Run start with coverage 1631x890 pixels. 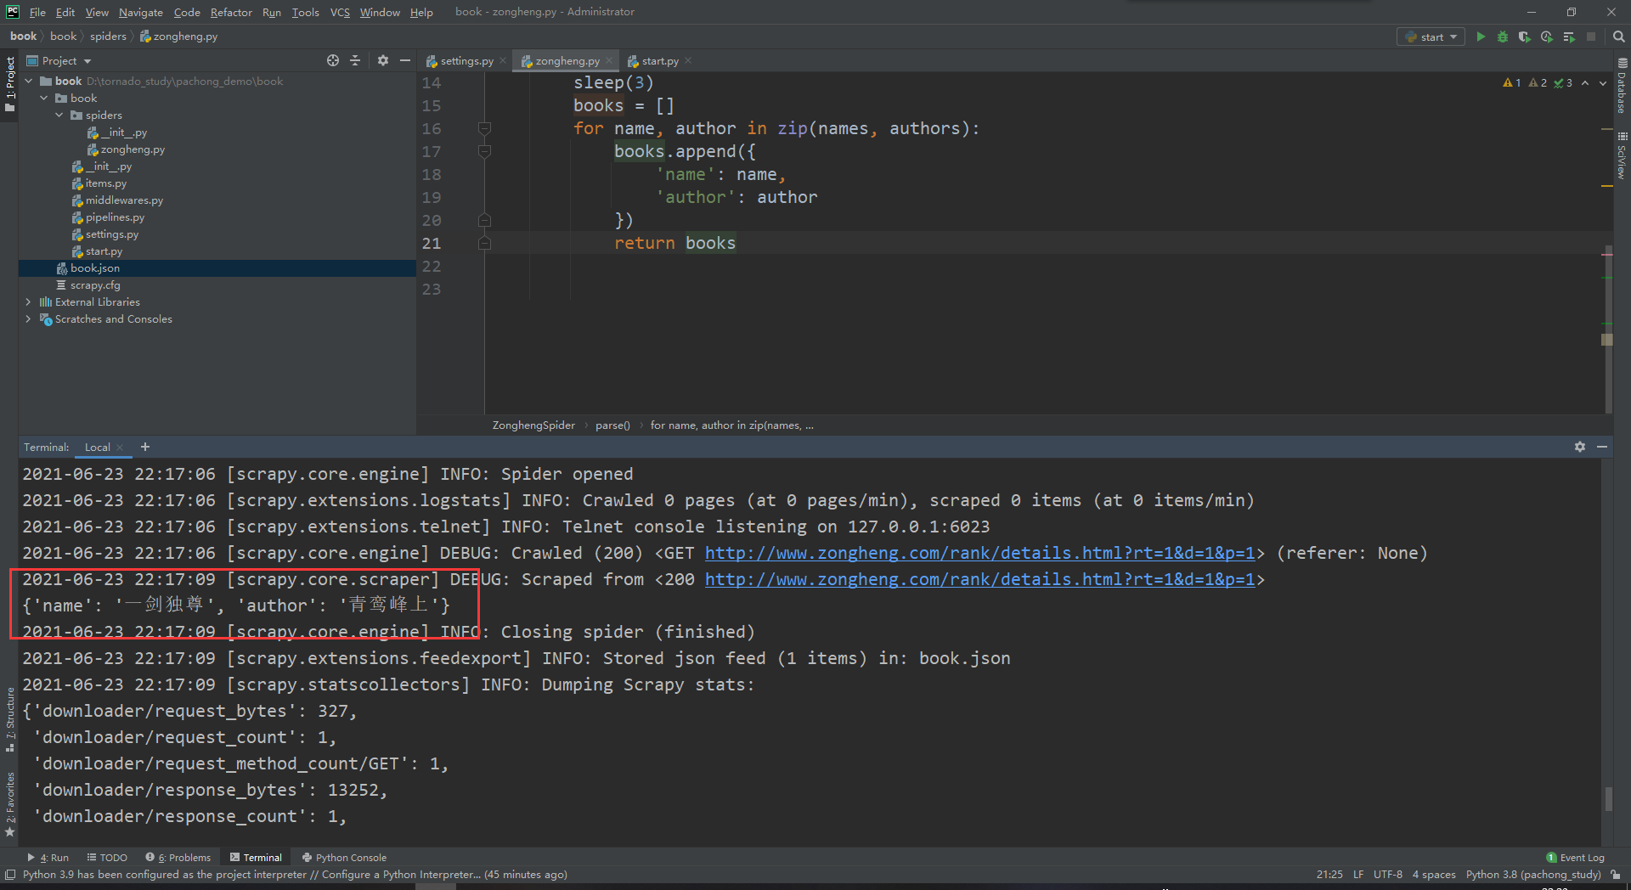1525,37
